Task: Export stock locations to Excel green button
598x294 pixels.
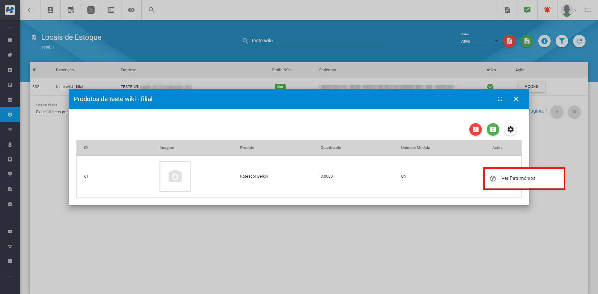Action: (x=527, y=41)
